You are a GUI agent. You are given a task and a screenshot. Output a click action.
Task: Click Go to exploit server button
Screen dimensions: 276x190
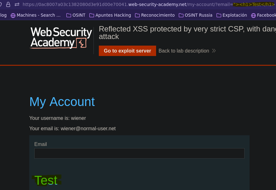127,51
